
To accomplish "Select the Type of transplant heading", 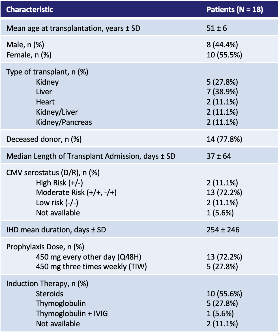I will [x=47, y=72].
